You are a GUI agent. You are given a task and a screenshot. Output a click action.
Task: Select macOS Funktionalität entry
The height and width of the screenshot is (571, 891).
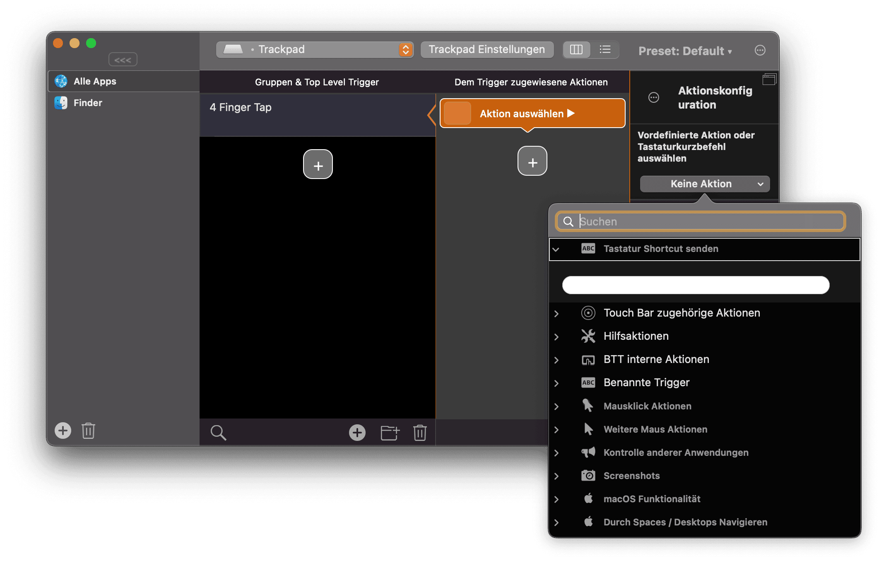pos(705,498)
